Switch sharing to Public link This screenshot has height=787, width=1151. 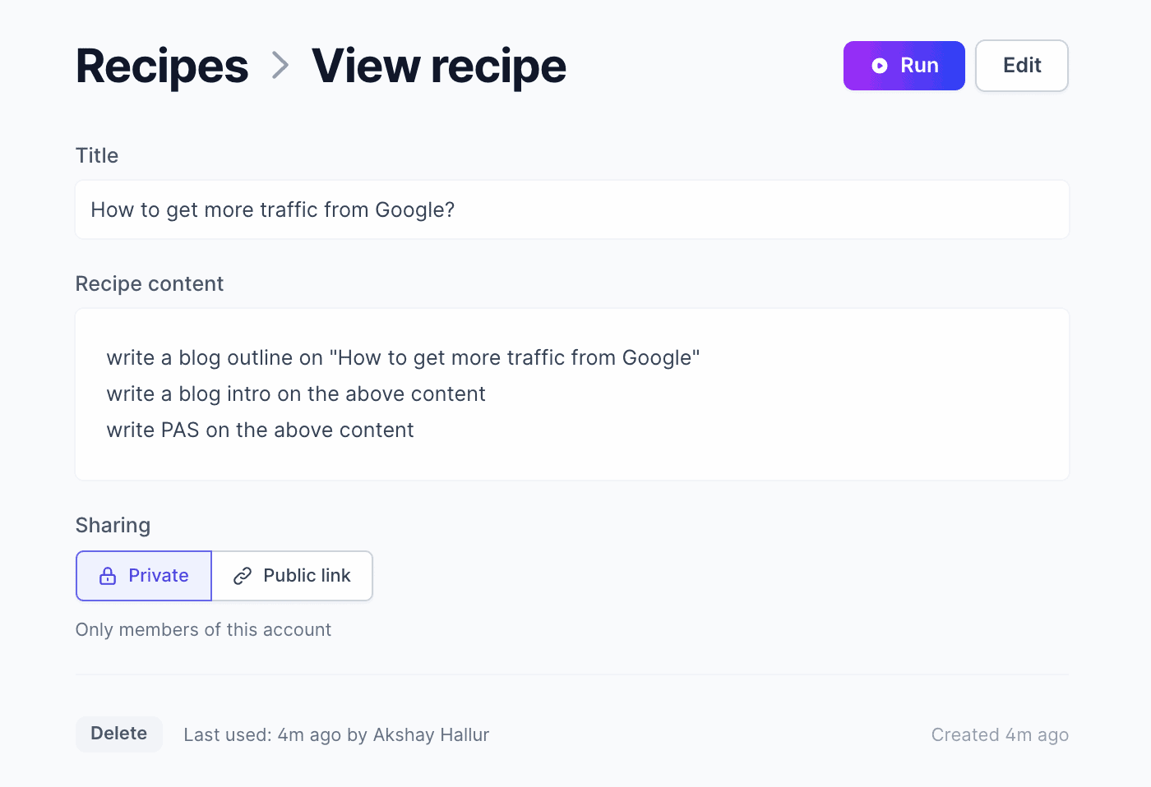[292, 576]
